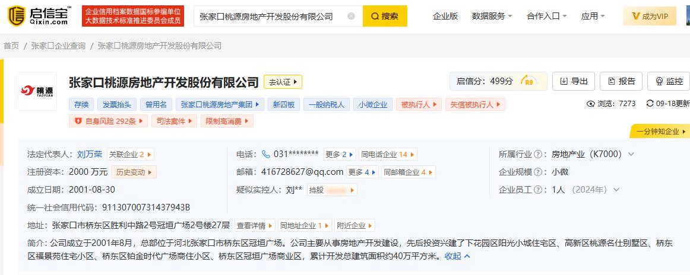Expand the 应用 dropdown menu
The image size is (690, 275).
[593, 16]
